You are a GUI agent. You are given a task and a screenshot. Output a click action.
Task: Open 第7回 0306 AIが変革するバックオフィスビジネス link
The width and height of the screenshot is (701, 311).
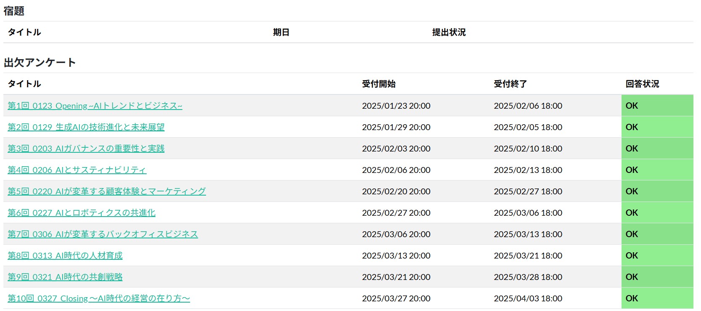[103, 234]
